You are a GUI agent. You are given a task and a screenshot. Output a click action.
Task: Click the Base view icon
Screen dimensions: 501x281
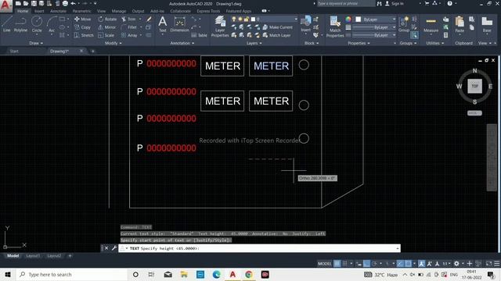(487, 24)
